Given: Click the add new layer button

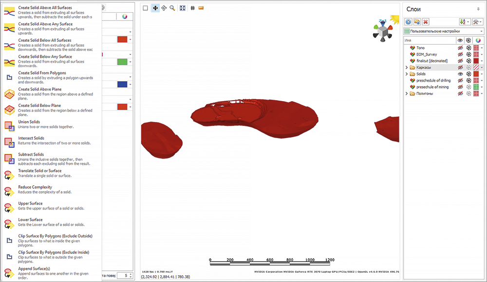Looking at the screenshot, I should pyautogui.click(x=408, y=22).
